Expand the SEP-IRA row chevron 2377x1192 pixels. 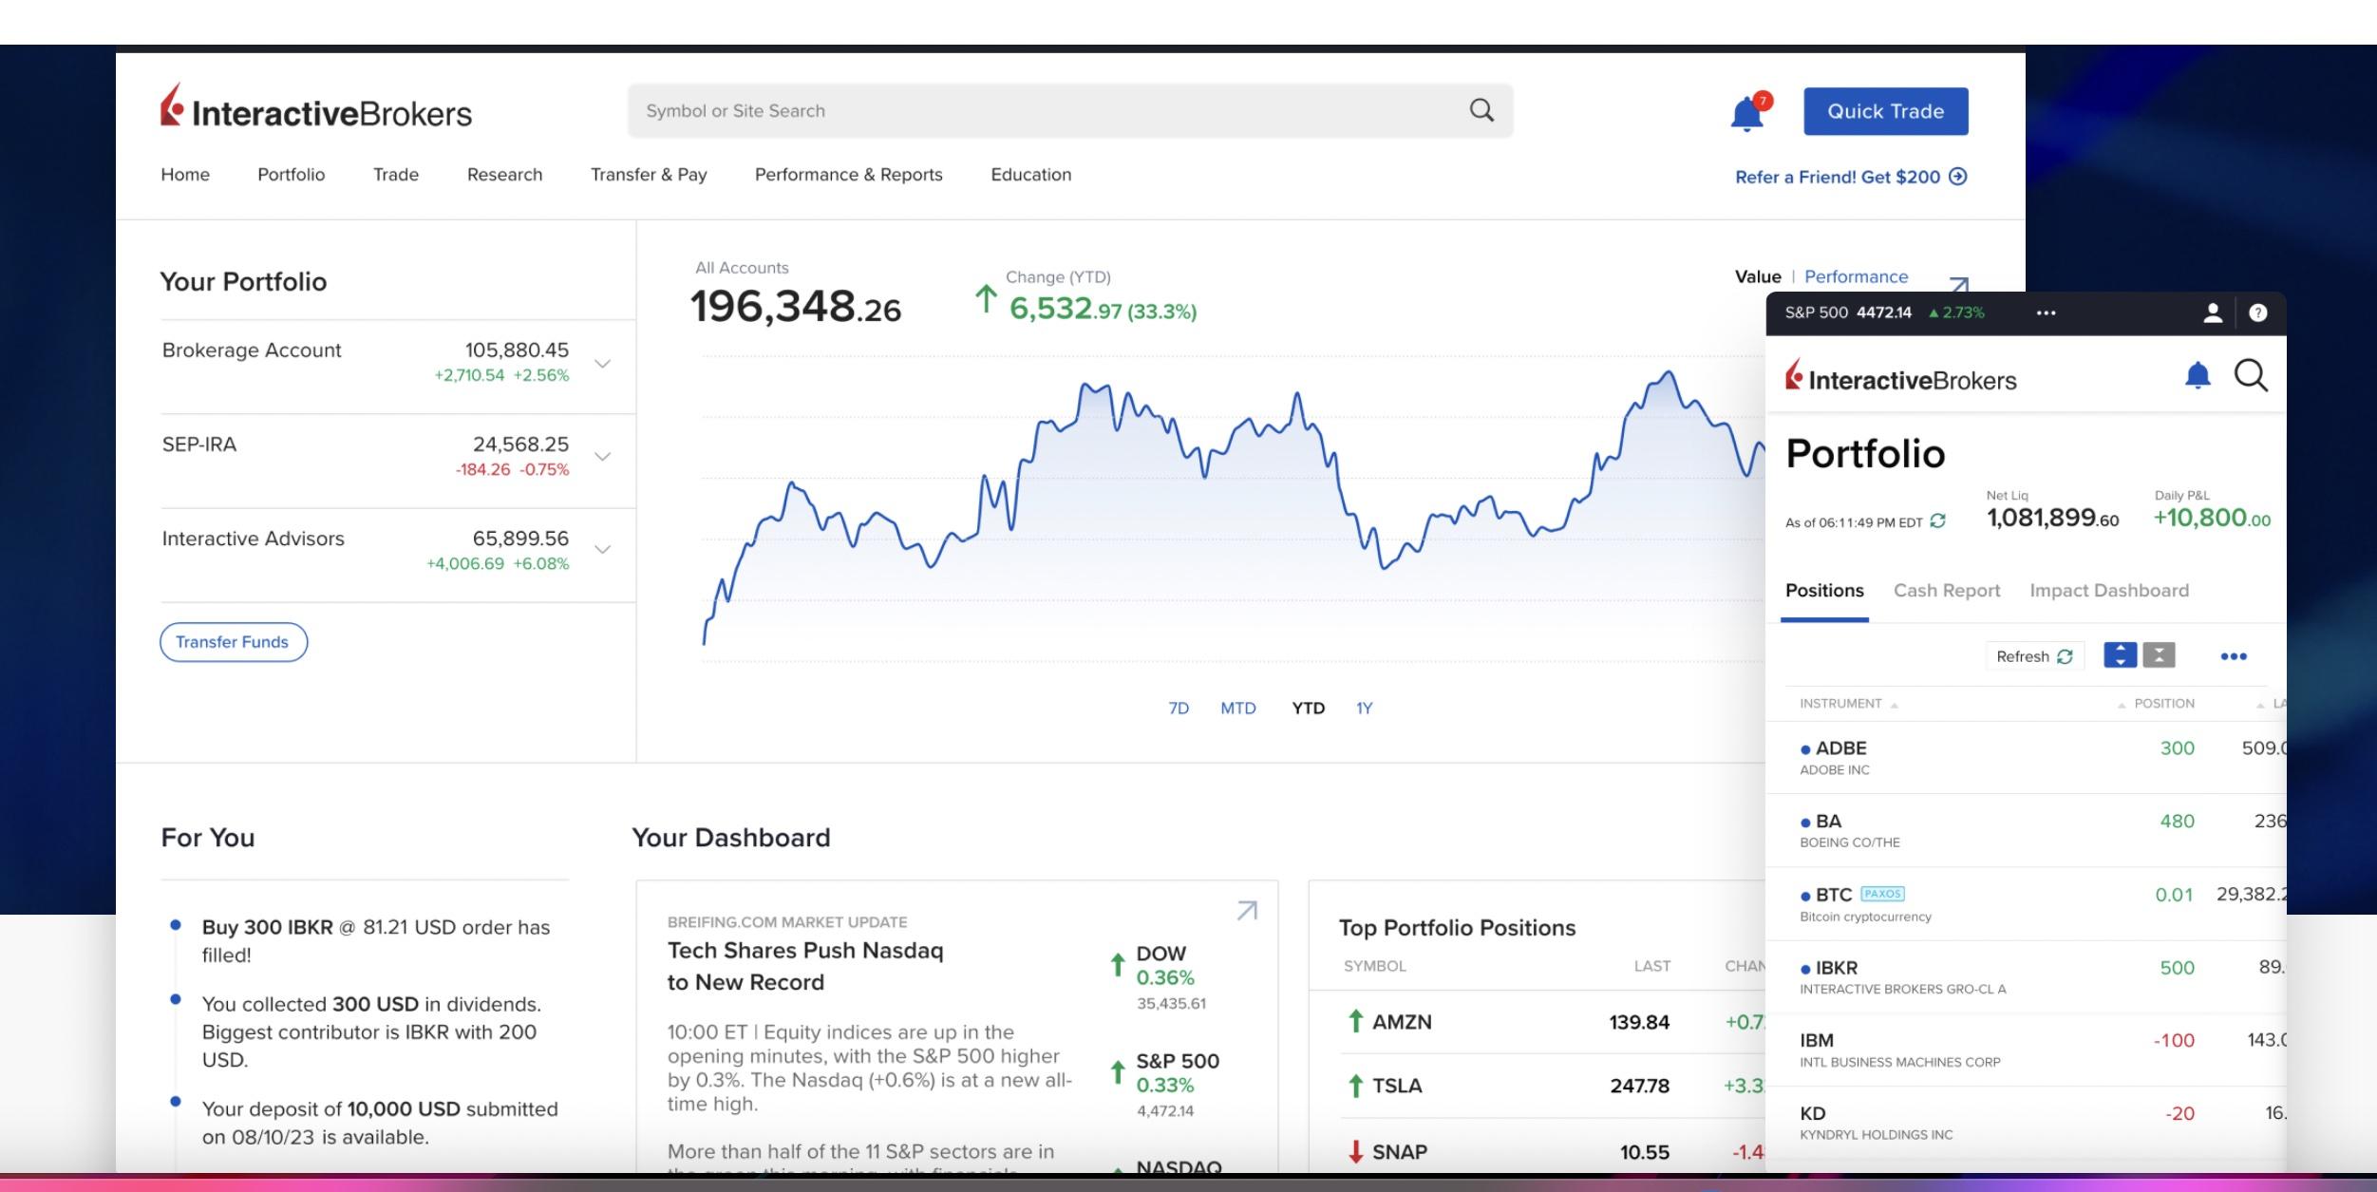click(602, 457)
